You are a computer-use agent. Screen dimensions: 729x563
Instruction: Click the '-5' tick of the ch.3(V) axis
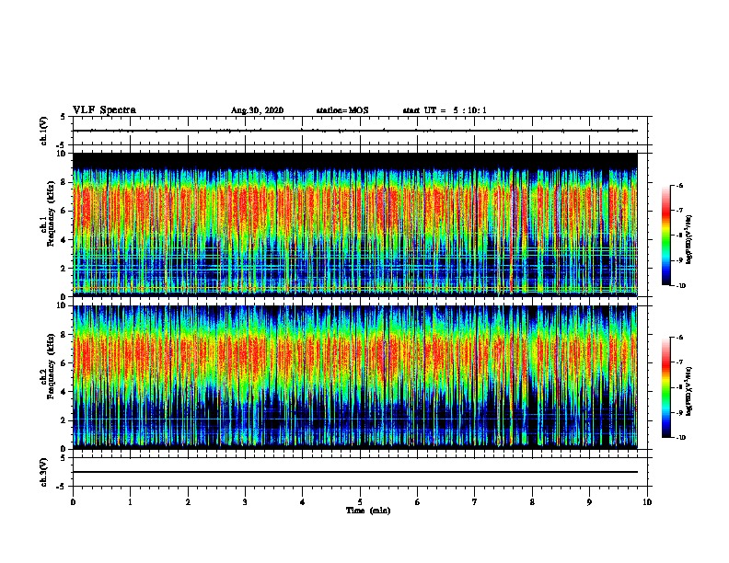pos(62,487)
